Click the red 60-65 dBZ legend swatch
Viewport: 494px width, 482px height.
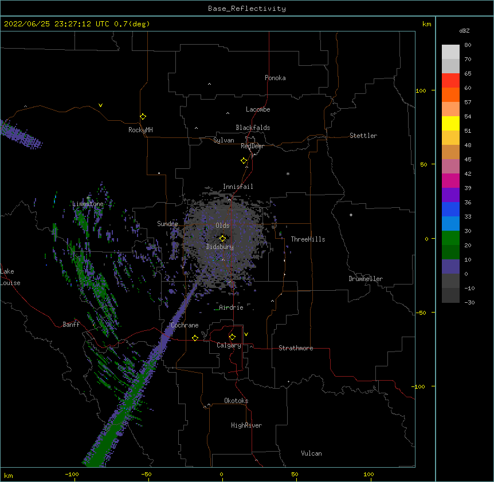coord(450,81)
